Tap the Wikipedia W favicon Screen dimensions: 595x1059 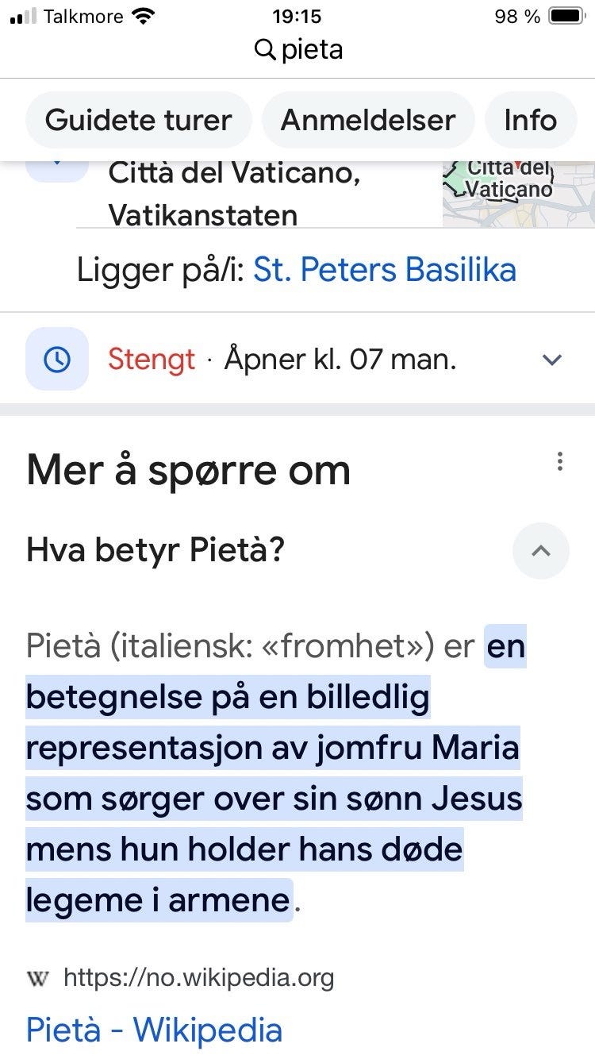point(37,978)
